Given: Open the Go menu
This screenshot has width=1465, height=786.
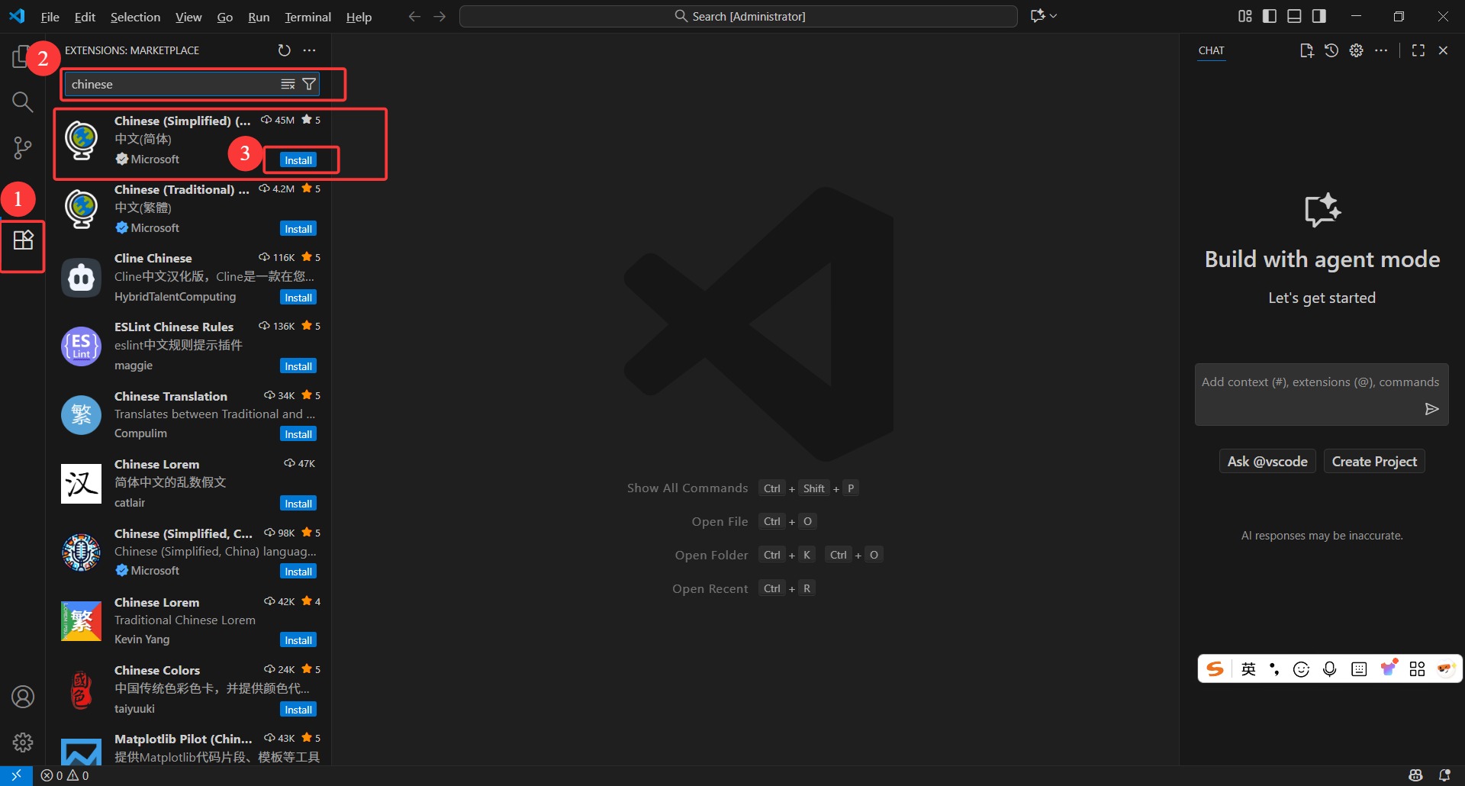Looking at the screenshot, I should tap(224, 17).
